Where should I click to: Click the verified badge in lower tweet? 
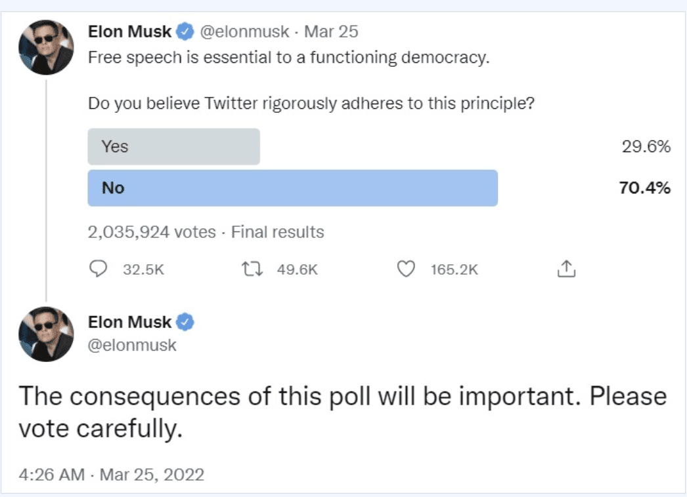coord(186,322)
